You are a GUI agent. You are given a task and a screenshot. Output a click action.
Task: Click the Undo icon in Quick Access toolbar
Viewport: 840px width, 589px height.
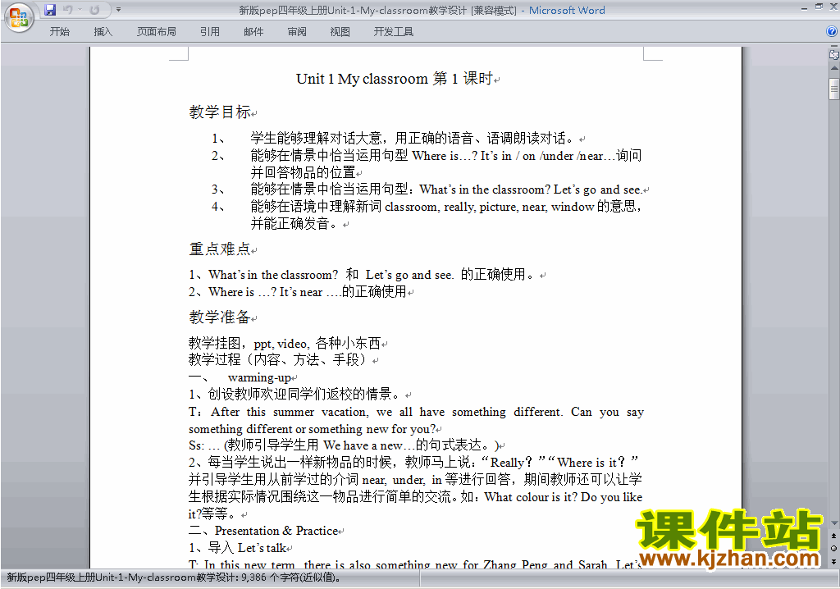(x=68, y=10)
